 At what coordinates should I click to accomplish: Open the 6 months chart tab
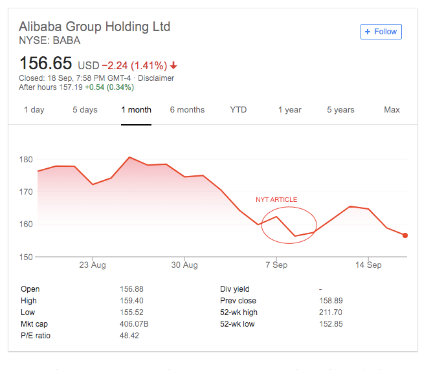coord(187,110)
